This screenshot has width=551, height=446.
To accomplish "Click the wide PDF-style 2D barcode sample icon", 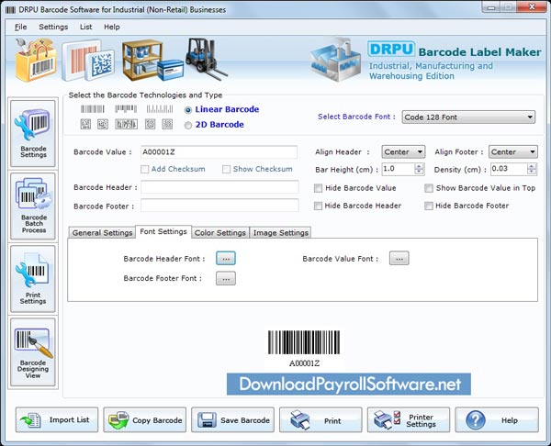I will click(x=126, y=124).
